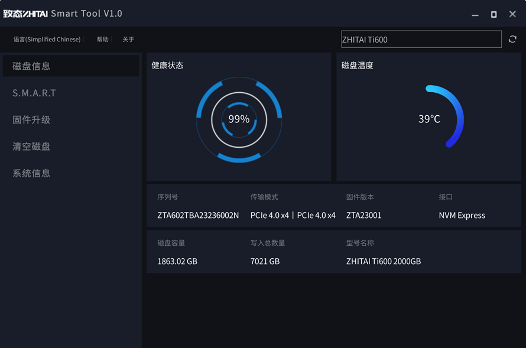Click the 健康状态 panel heading
Viewport: 526px width, 348px height.
point(167,65)
